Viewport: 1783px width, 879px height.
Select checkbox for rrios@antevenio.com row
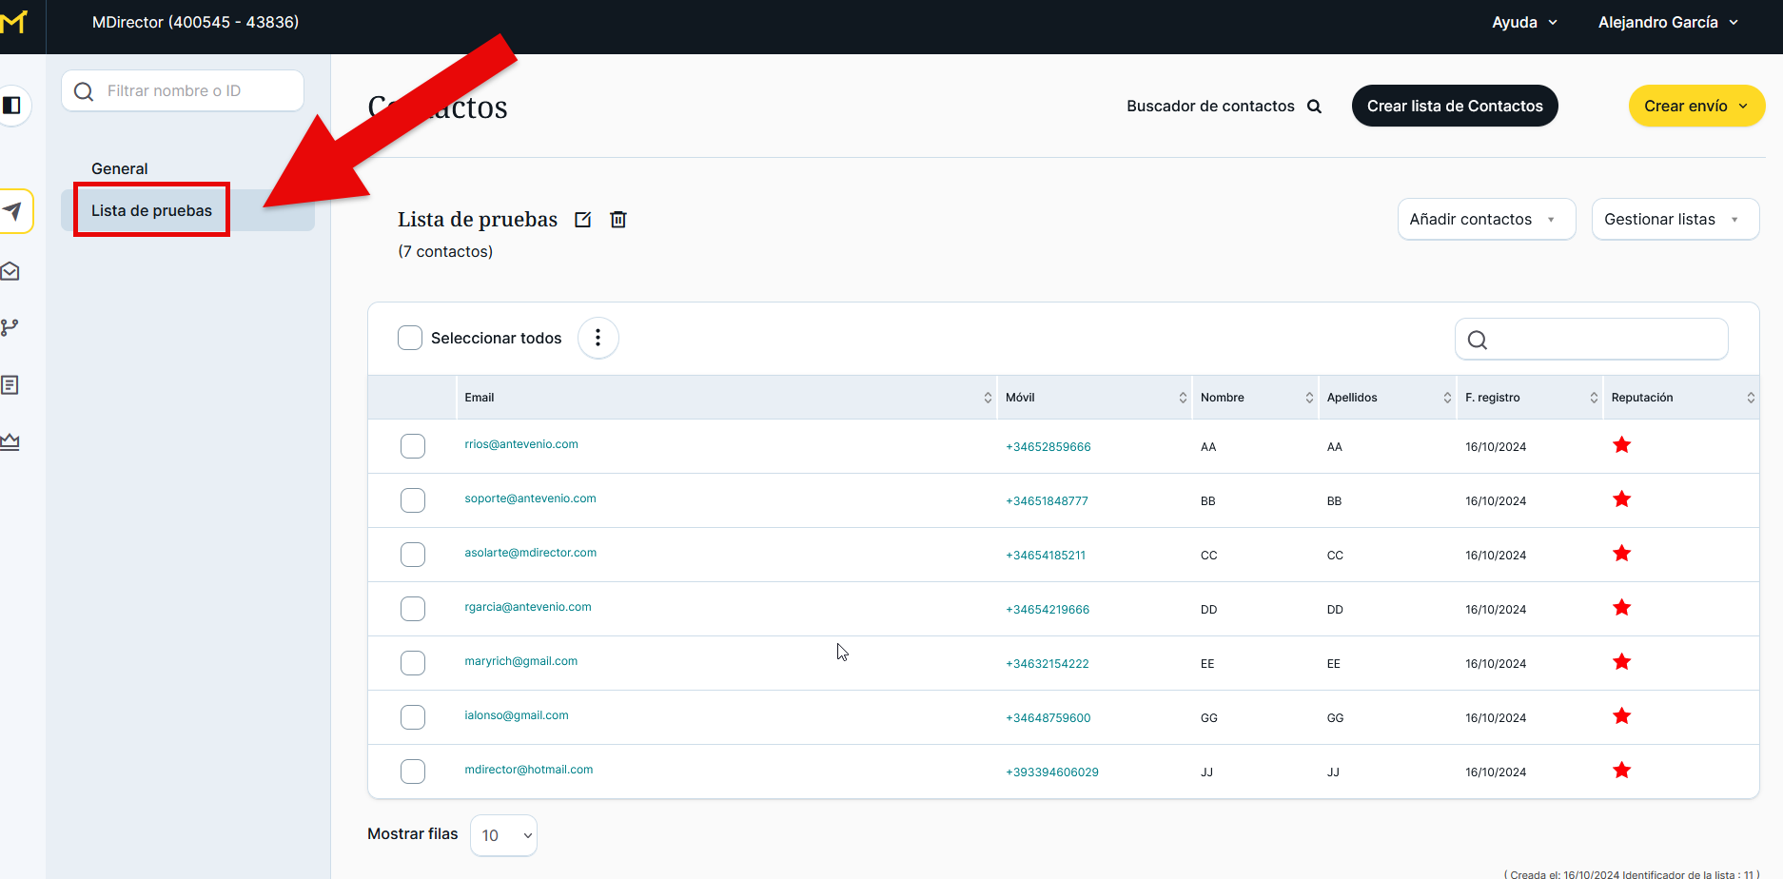(413, 446)
